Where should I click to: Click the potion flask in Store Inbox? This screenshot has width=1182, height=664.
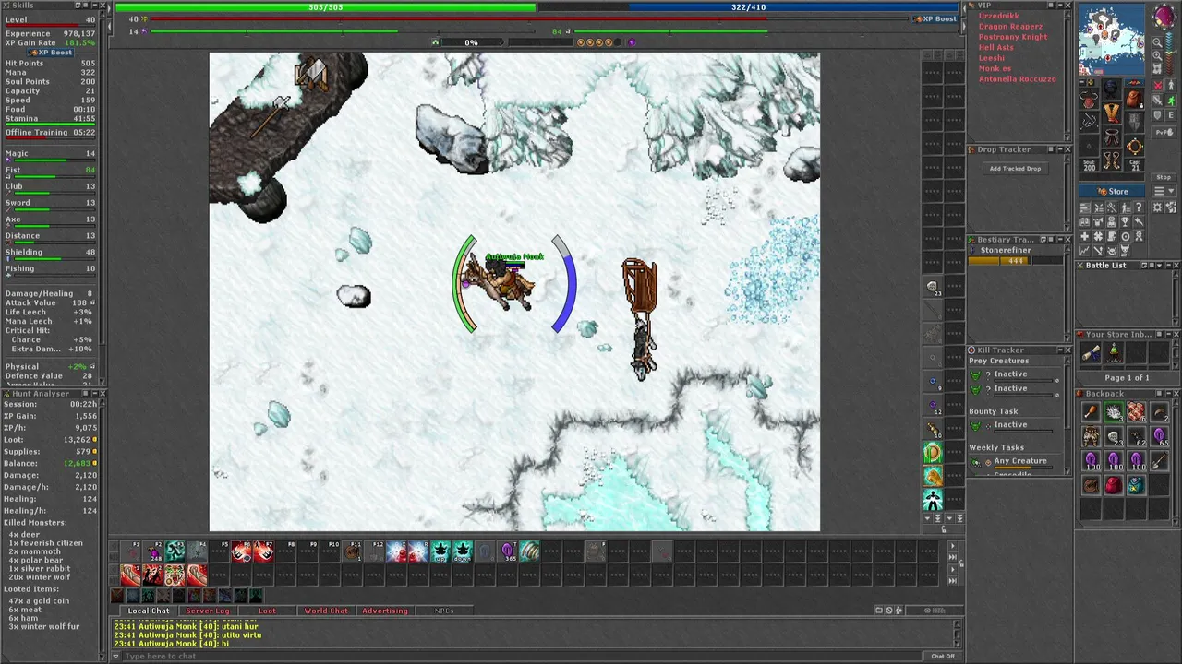[1114, 352]
